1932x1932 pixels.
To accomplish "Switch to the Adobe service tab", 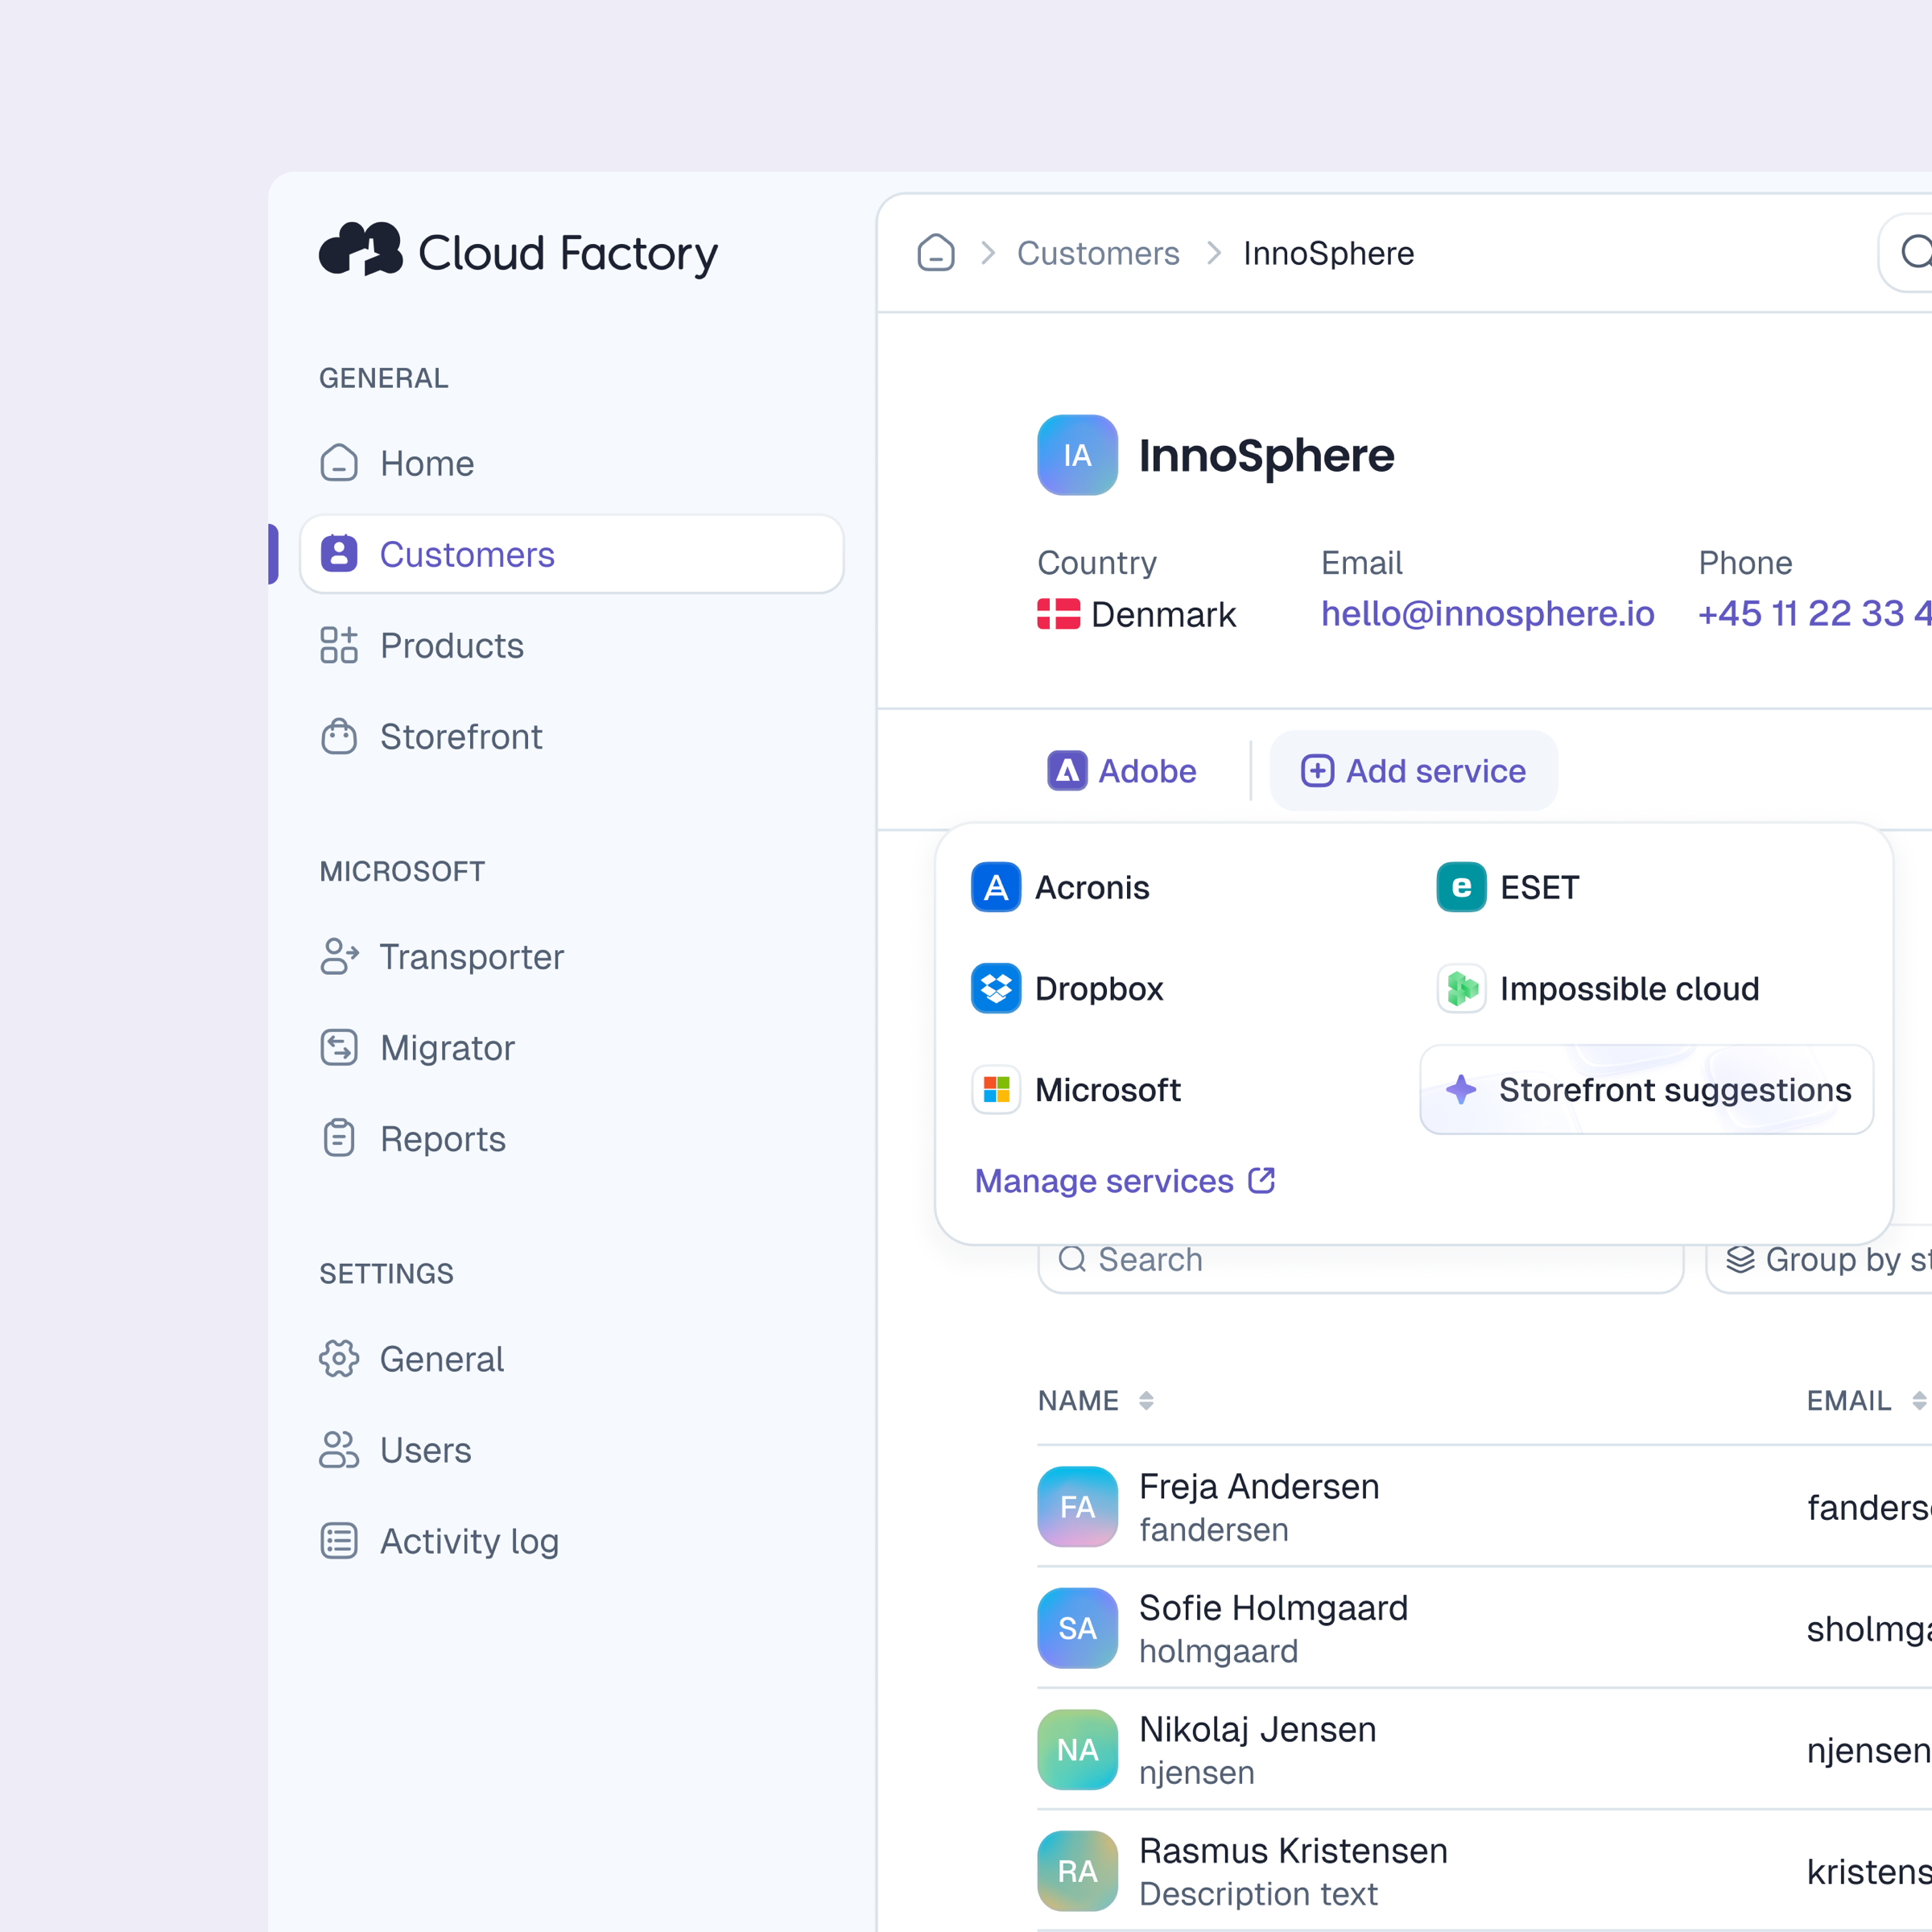I will [x=1121, y=770].
